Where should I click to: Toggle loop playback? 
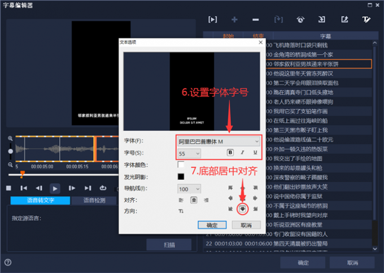(x=103, y=188)
